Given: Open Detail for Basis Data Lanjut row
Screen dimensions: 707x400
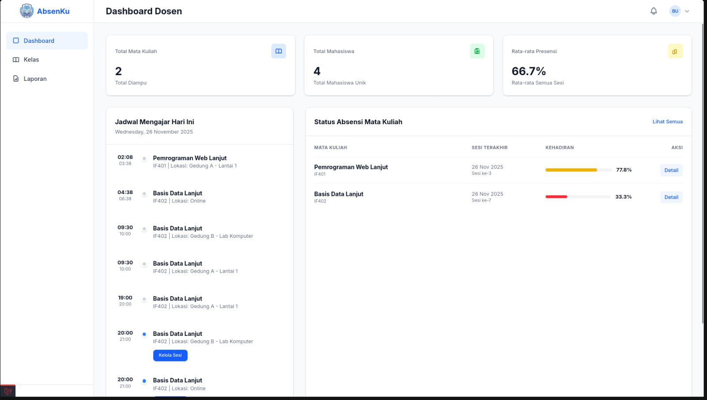Looking at the screenshot, I should [x=671, y=197].
